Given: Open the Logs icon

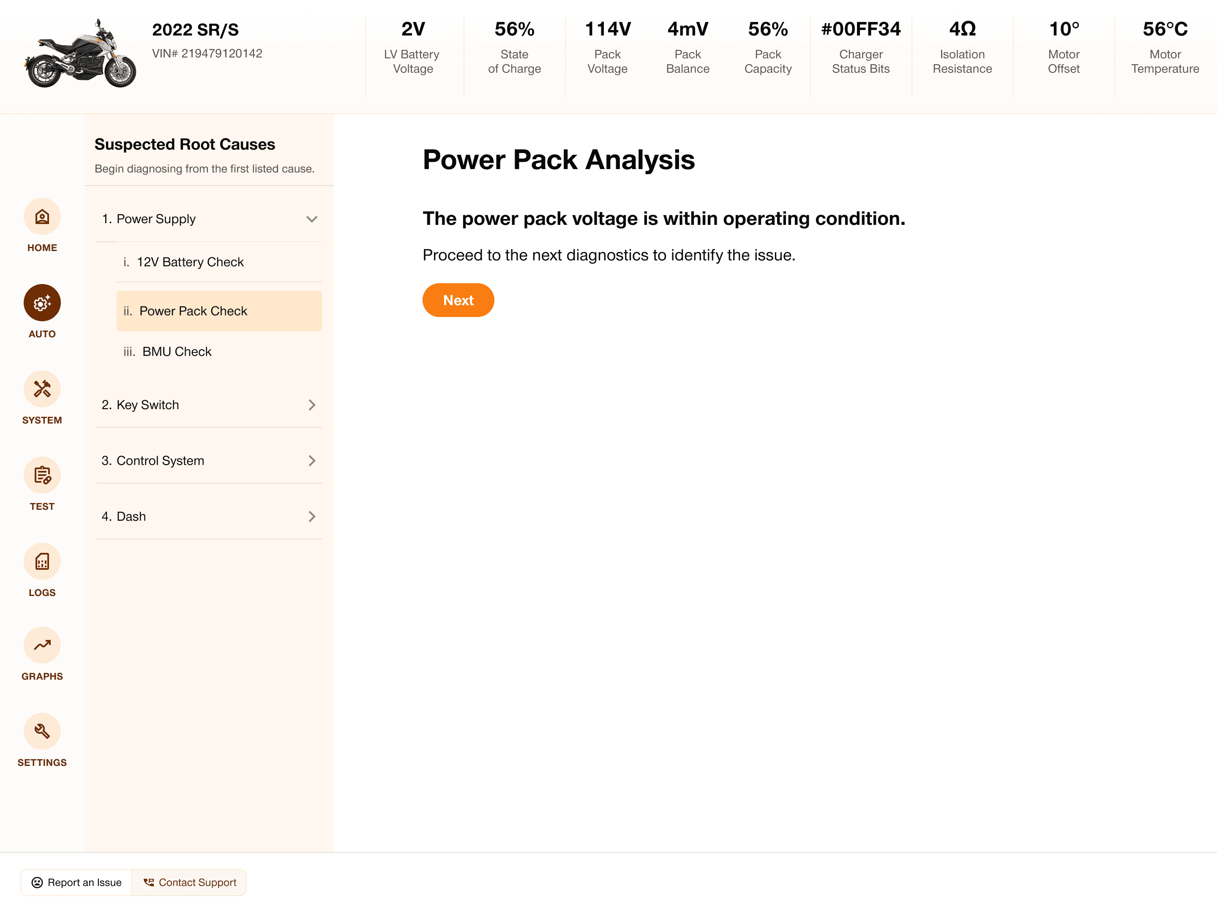Looking at the screenshot, I should pos(42,561).
